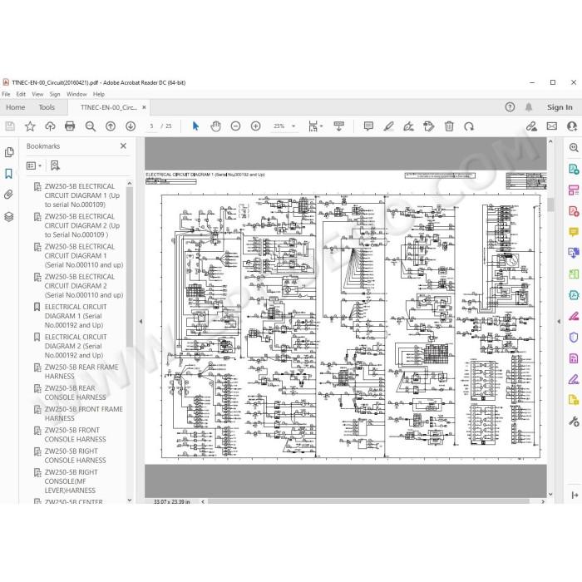
Task: Toggle the Bookmarks sidebar icon
Action: point(9,173)
